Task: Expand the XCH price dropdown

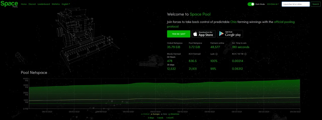Action: point(273,4)
